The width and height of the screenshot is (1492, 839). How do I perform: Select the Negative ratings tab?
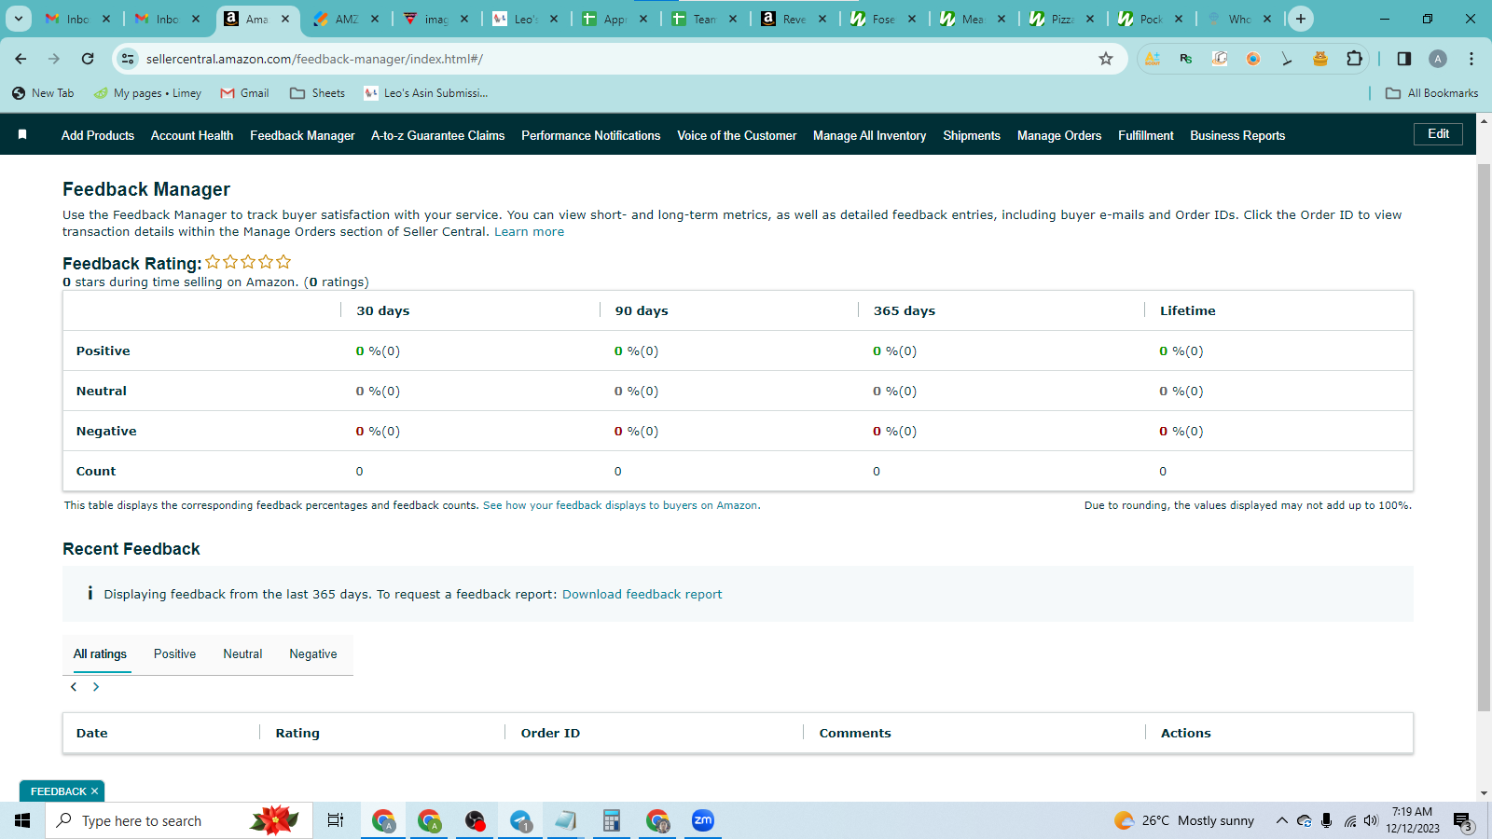[x=313, y=654]
